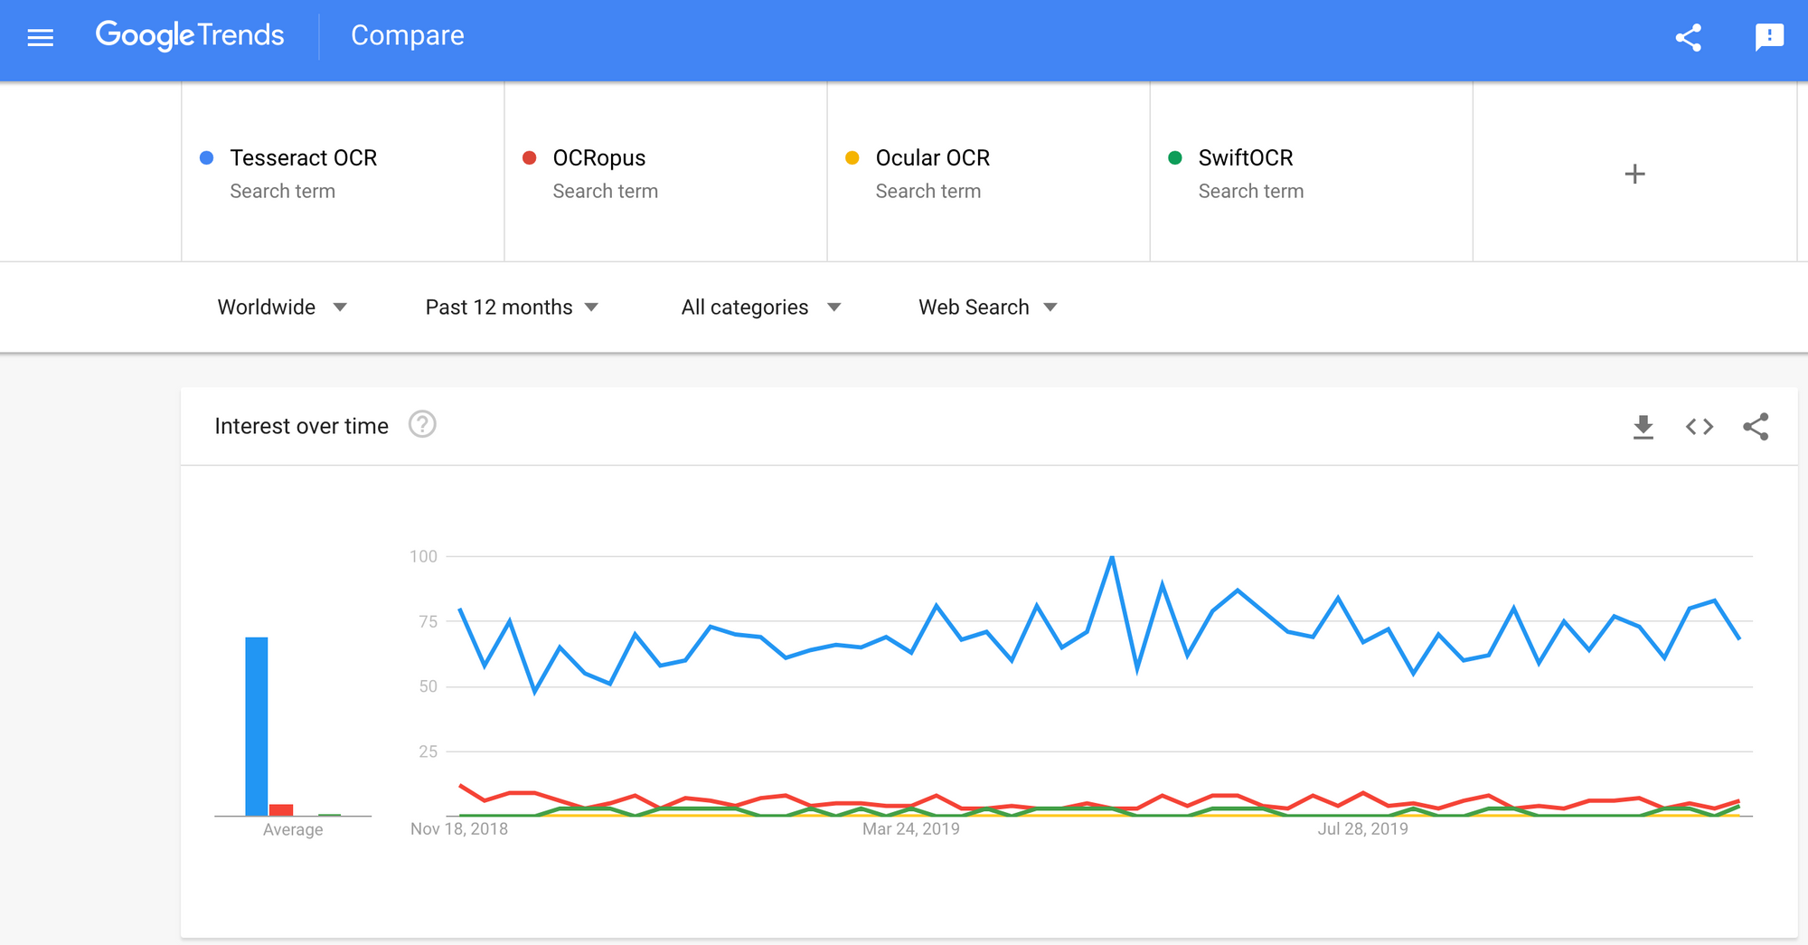The height and width of the screenshot is (945, 1808).
Task: Click the OCRopus search term card
Action: click(664, 172)
